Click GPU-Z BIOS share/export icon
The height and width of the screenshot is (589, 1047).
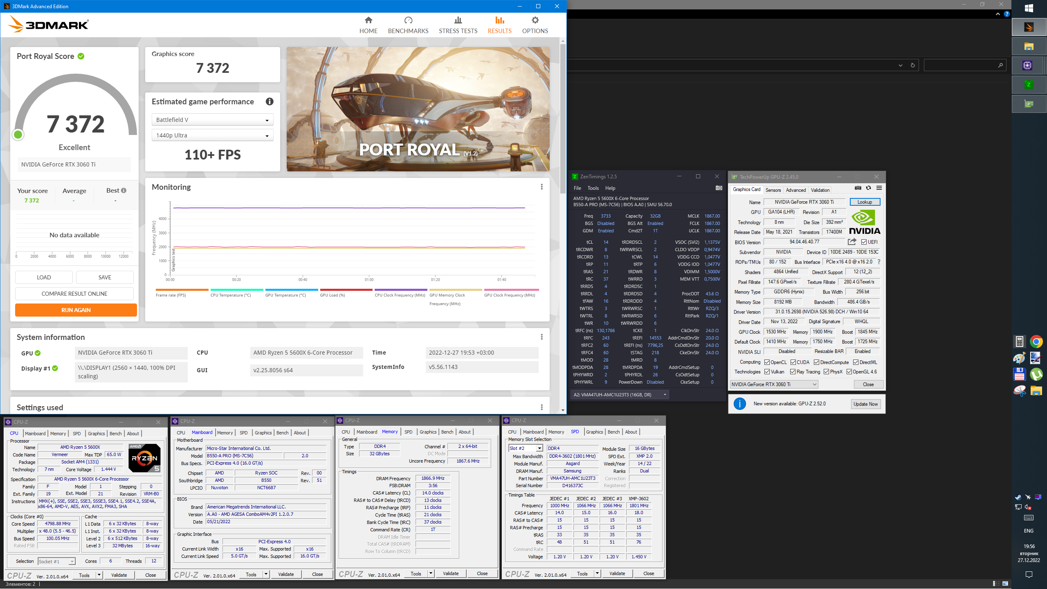point(852,242)
